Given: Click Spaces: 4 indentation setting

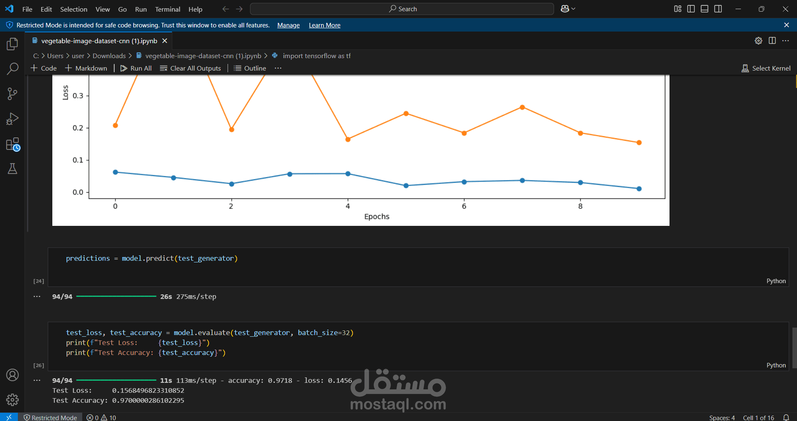Looking at the screenshot, I should click(x=722, y=418).
